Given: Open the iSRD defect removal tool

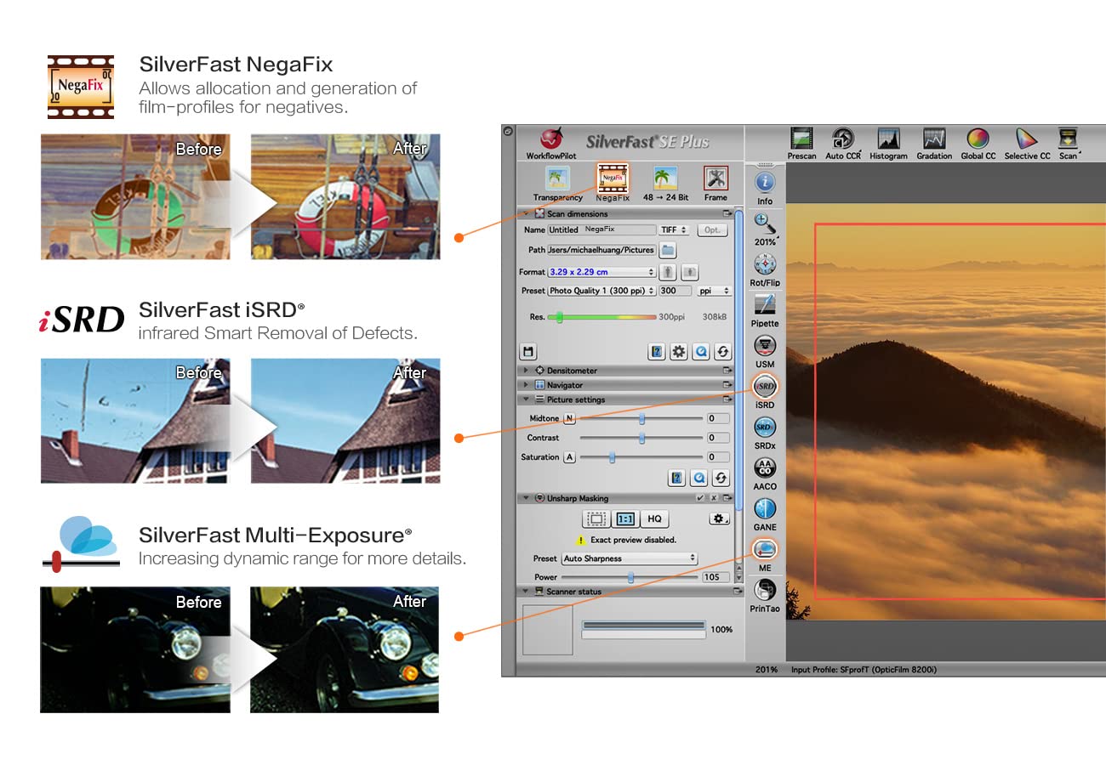Looking at the screenshot, I should [x=765, y=386].
